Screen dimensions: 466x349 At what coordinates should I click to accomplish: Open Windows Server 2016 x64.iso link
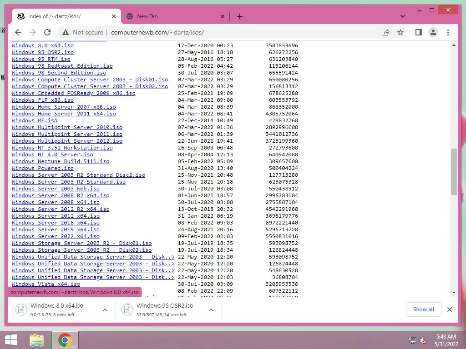click(x=56, y=223)
